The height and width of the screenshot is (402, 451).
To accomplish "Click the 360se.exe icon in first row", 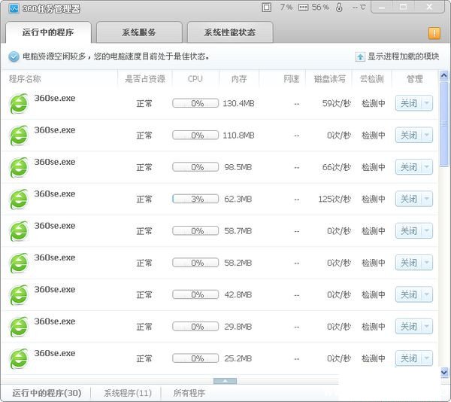I will click(x=18, y=104).
